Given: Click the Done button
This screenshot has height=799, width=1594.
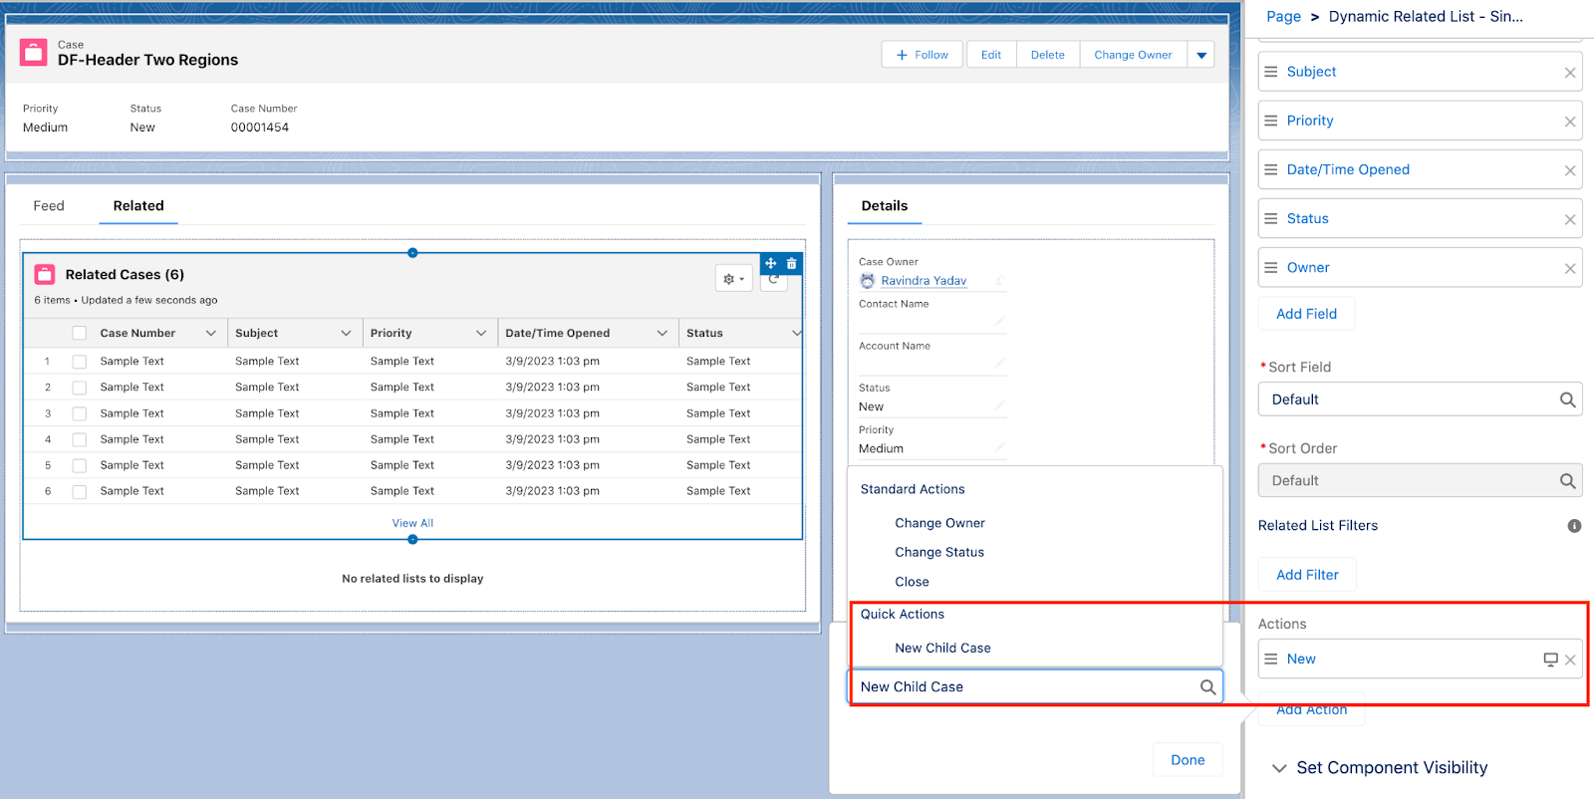Looking at the screenshot, I should (1188, 760).
